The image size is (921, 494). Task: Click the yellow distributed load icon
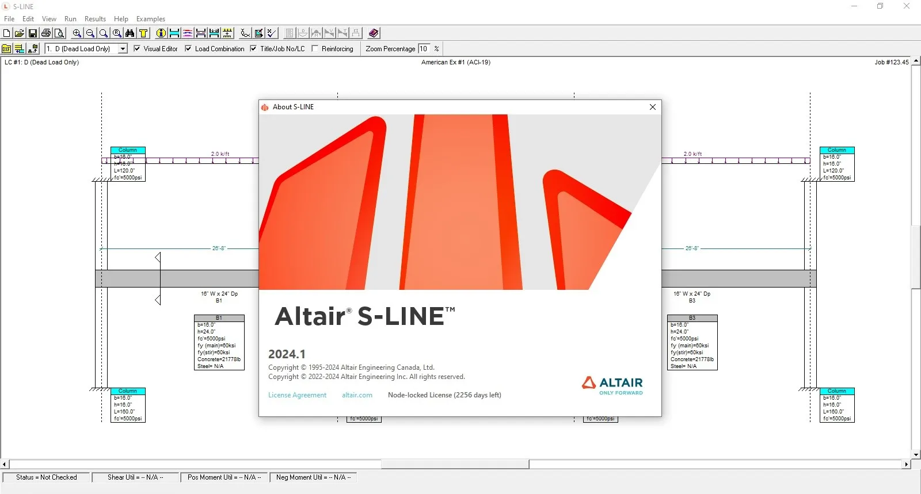pyautogui.click(x=227, y=33)
